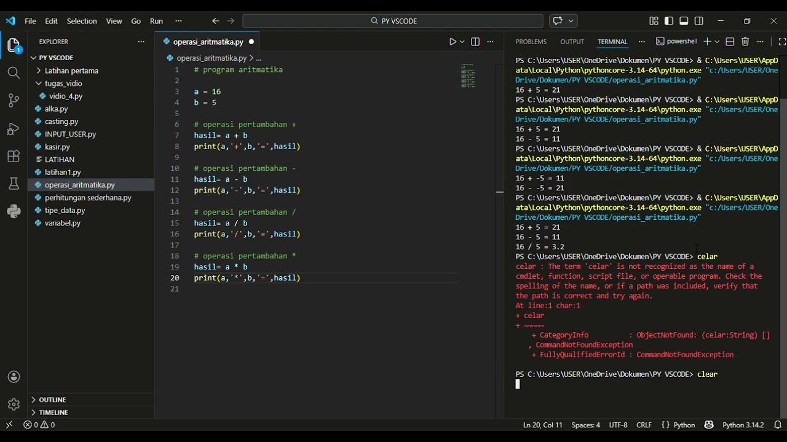Click operasi_aritmatika.py in the breadcrumb

pos(212,58)
